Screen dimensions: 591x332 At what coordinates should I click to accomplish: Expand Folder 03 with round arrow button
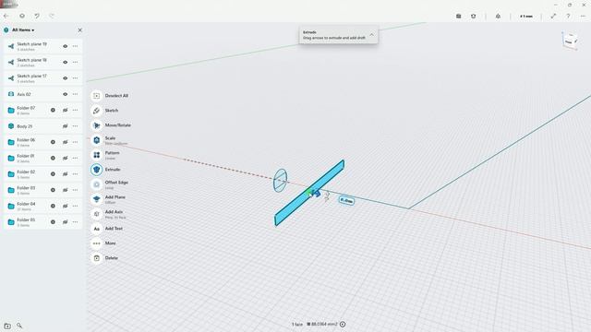(x=53, y=190)
